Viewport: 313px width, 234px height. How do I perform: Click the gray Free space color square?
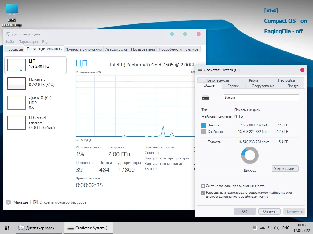click(x=204, y=132)
